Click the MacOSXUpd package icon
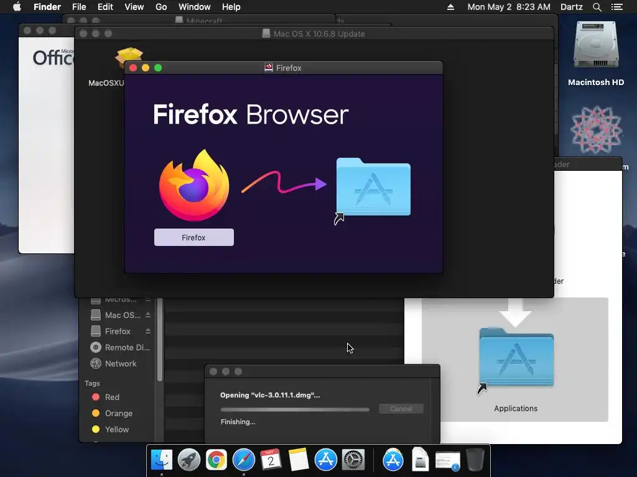637x477 pixels. [129, 57]
